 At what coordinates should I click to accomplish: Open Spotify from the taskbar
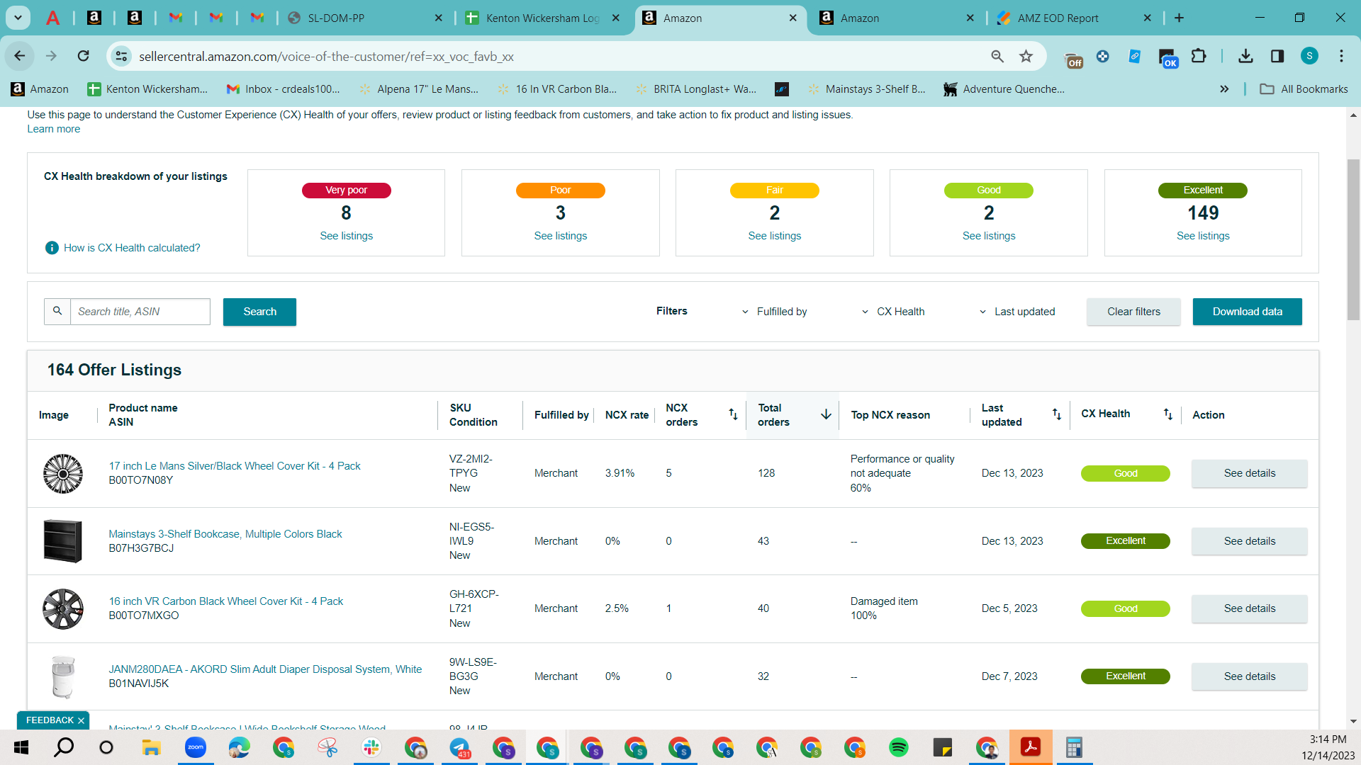[898, 747]
